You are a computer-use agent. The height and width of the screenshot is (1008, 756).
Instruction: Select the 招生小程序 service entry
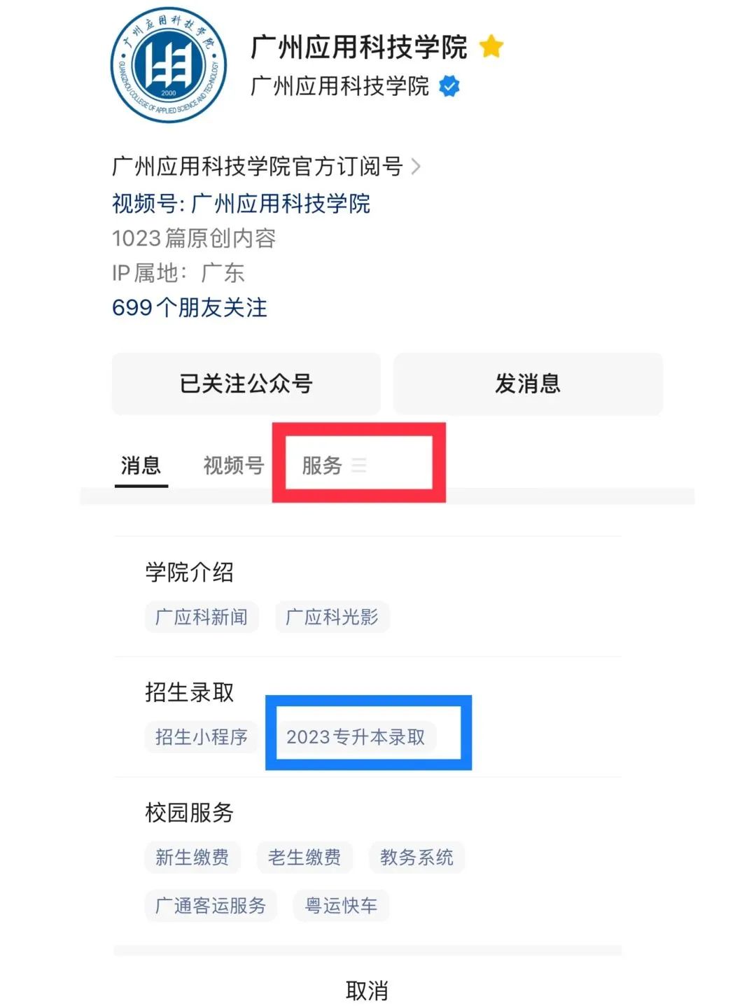[x=201, y=737]
